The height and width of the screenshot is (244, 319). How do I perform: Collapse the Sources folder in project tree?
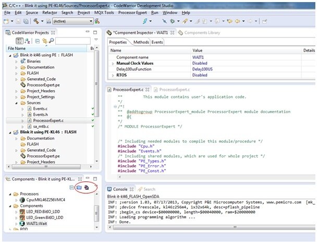16,103
